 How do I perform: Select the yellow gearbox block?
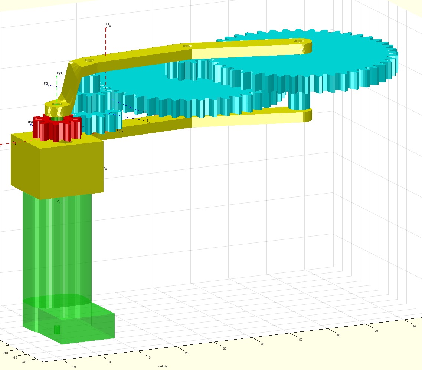pos(56,167)
